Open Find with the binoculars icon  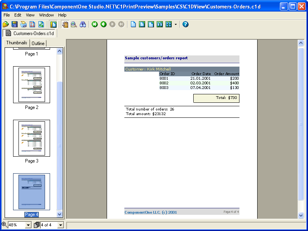tap(83, 24)
